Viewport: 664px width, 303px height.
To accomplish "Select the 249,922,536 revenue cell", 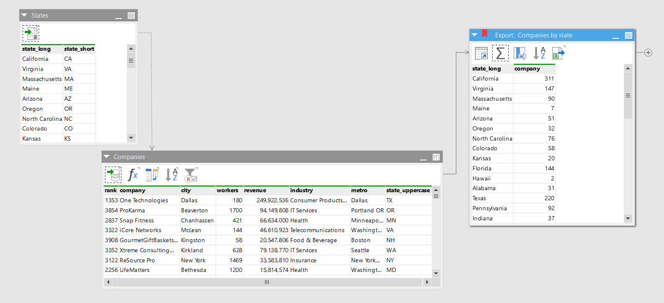I will [266, 201].
